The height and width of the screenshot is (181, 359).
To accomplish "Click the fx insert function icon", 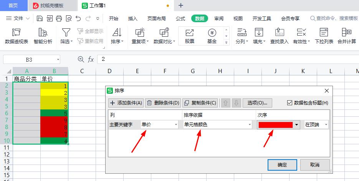I will click(x=91, y=59).
